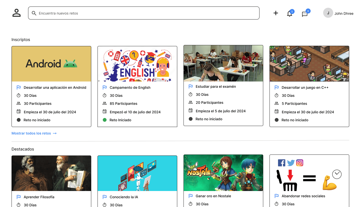Open the notifications bell

pyautogui.click(x=290, y=14)
